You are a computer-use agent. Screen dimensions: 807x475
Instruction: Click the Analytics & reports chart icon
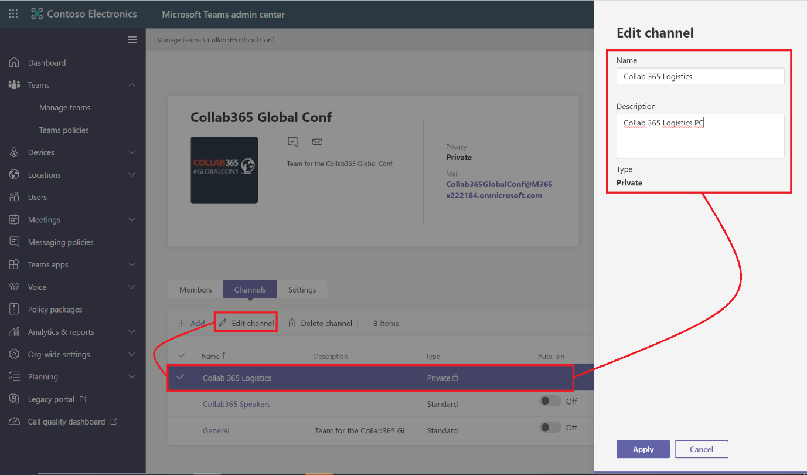tap(14, 332)
